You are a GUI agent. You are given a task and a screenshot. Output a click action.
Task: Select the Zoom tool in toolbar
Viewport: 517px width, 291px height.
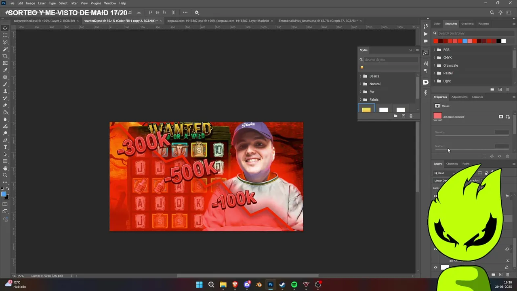coord(5,175)
